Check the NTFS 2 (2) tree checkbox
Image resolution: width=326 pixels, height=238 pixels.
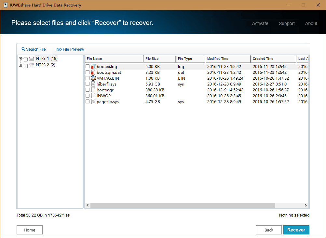pyautogui.click(x=26, y=66)
